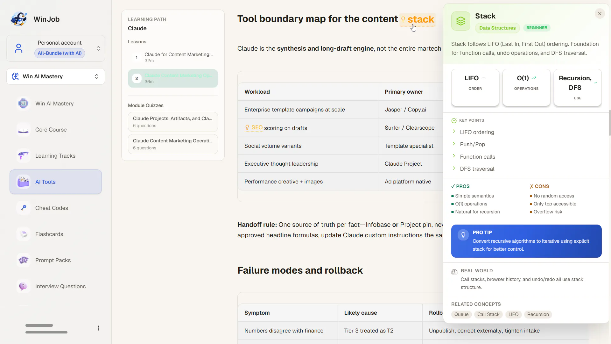Viewport: 611px width, 344px height.
Task: Click the Flashcards sidebar icon
Action: coord(23,234)
